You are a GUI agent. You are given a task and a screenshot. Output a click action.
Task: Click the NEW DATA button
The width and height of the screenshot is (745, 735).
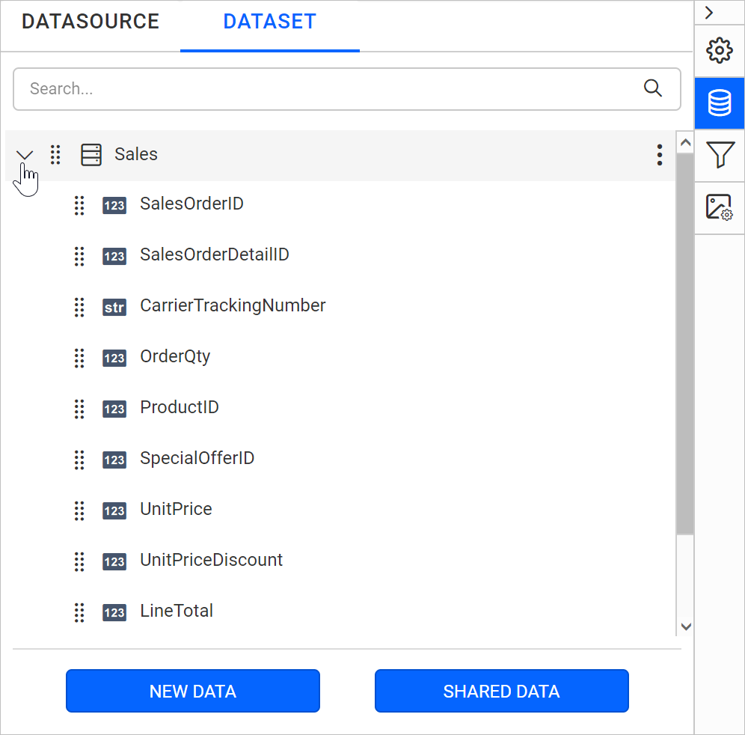tap(193, 691)
